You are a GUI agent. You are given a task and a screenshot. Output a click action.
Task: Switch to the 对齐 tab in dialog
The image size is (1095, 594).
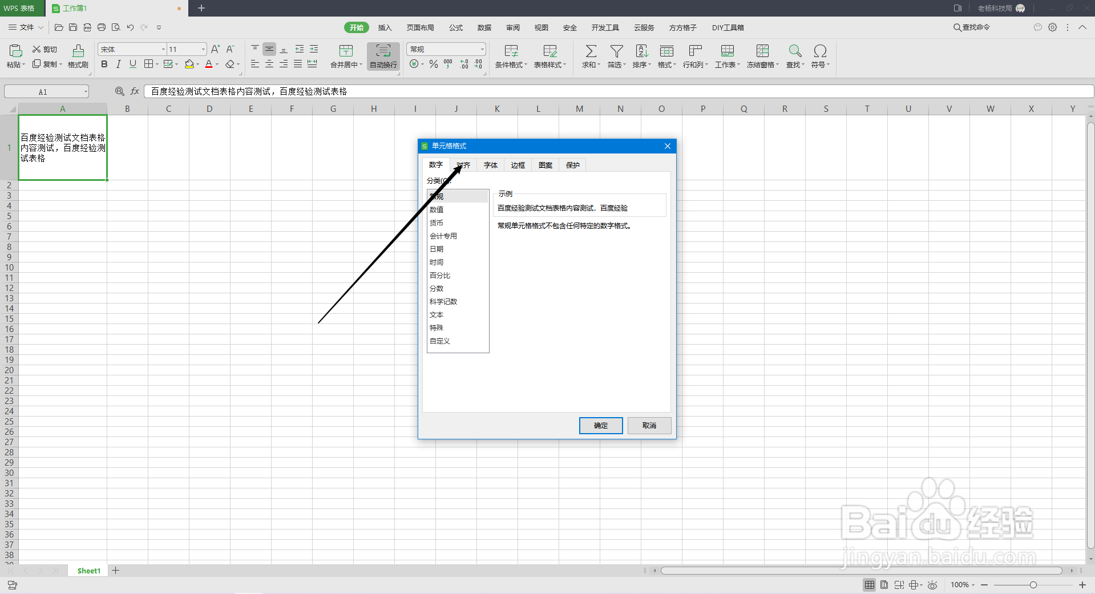coord(463,165)
